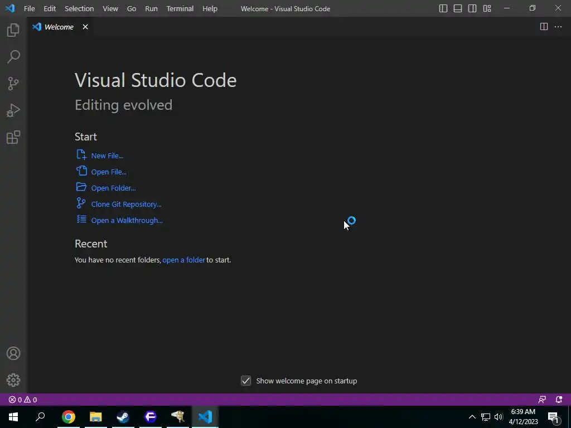Open the Edit menu
The image size is (571, 428).
click(x=50, y=8)
